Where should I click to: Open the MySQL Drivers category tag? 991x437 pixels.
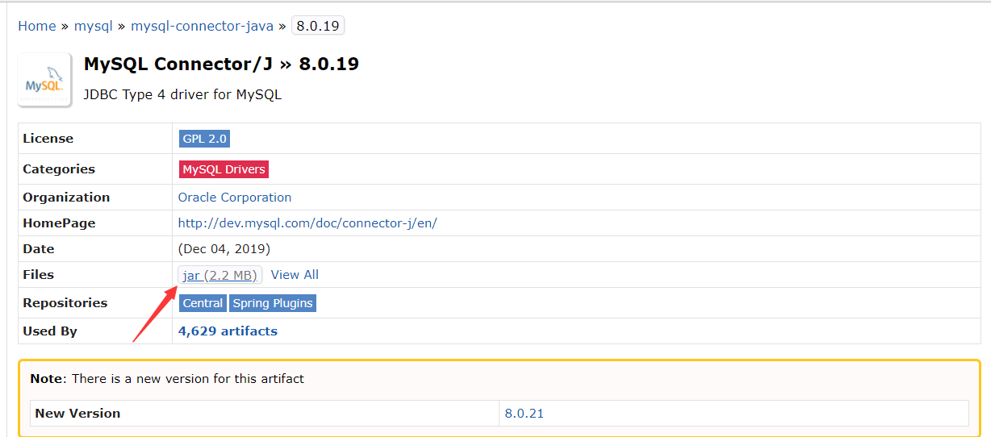coord(224,169)
